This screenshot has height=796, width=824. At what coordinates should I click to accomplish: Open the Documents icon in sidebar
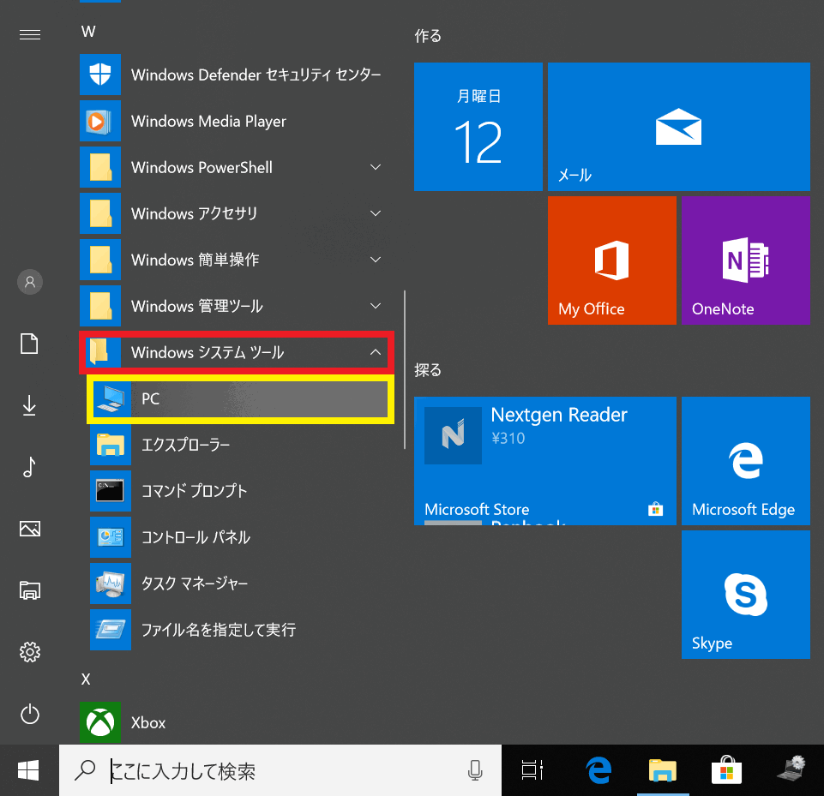(x=29, y=344)
